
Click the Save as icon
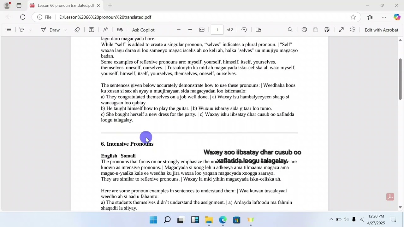point(327,30)
